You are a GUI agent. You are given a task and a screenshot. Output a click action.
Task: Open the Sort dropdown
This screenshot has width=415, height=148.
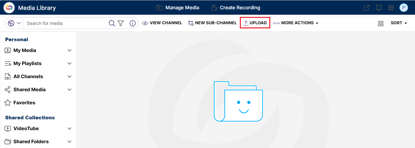tap(399, 23)
